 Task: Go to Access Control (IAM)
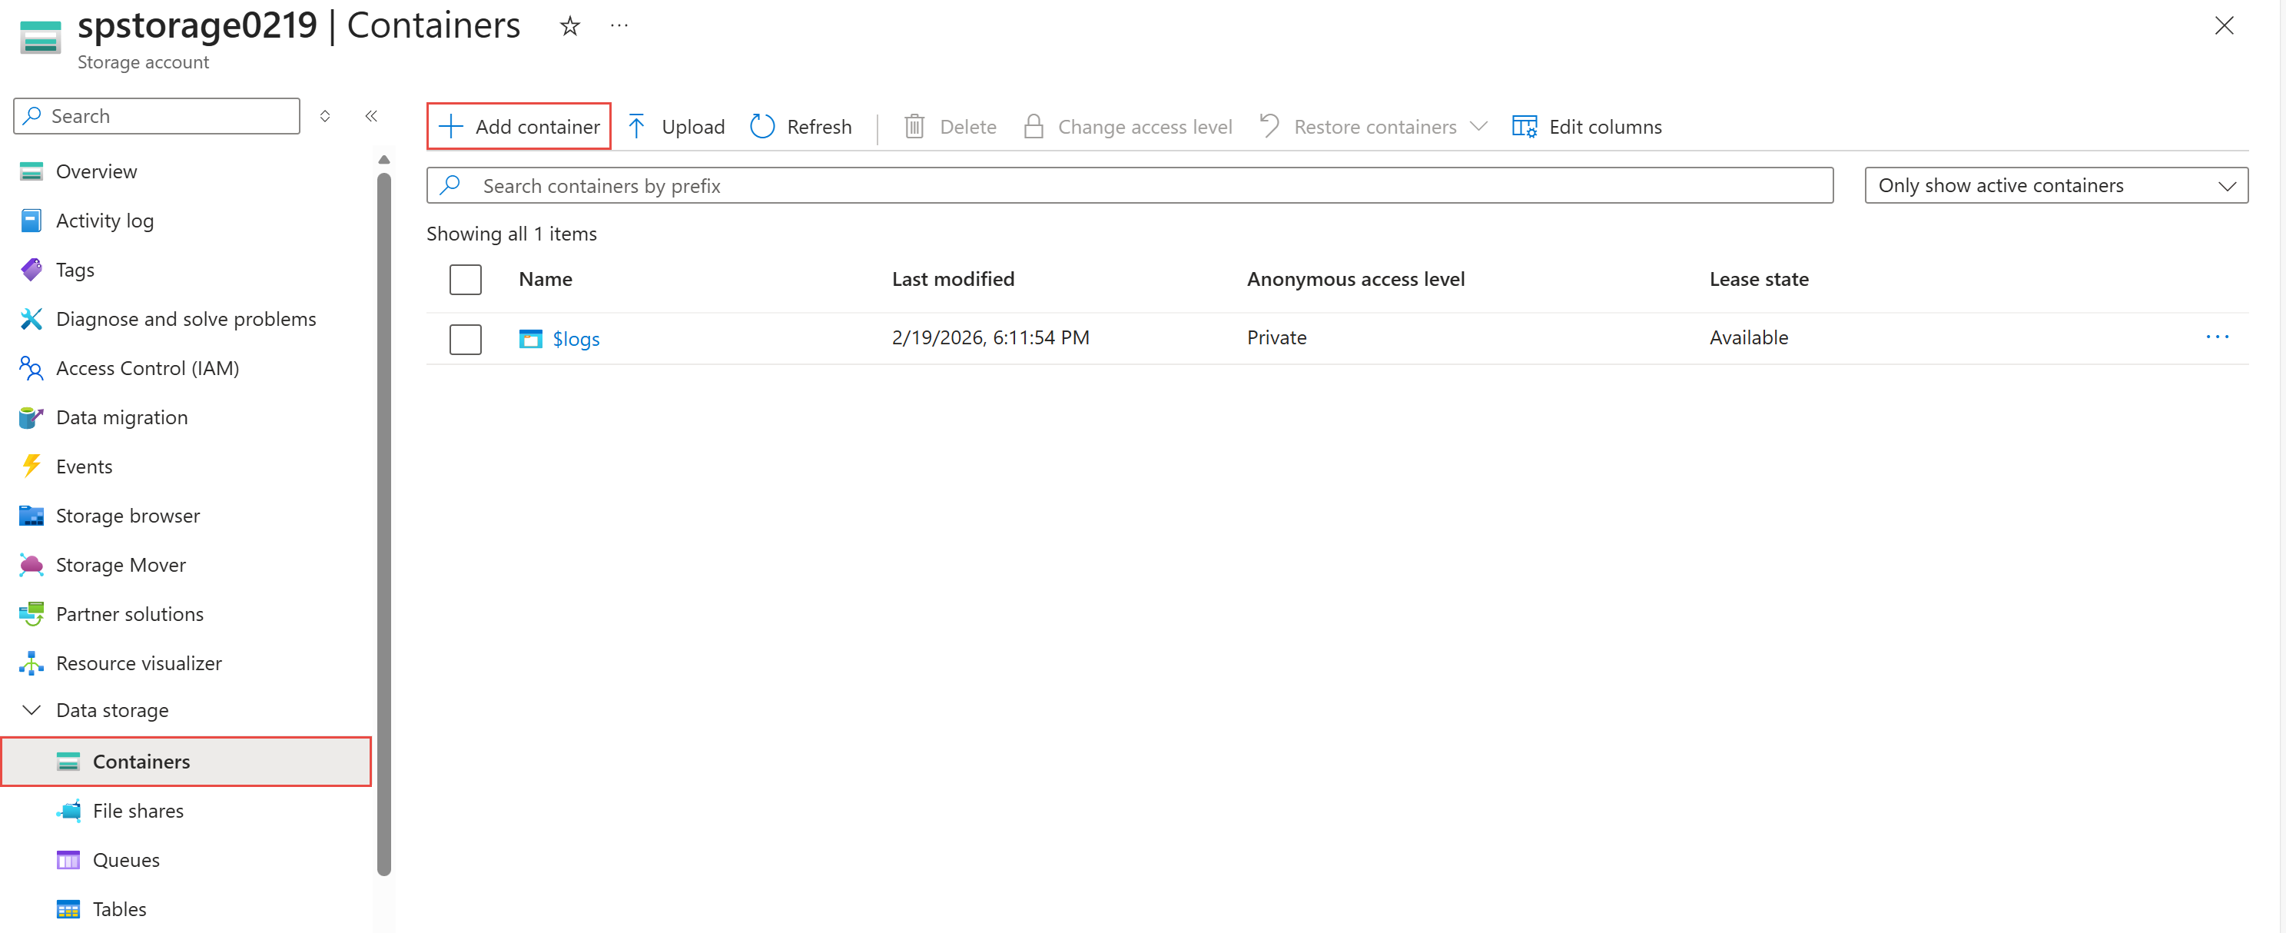point(148,368)
